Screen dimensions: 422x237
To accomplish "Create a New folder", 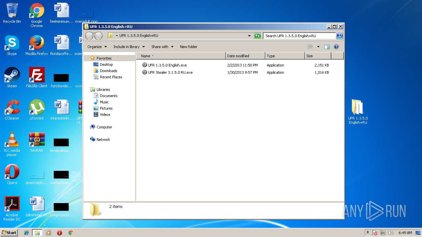I will coord(189,47).
